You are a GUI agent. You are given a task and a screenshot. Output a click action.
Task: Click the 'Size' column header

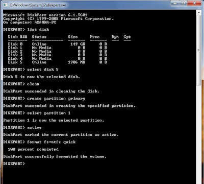[73, 37]
